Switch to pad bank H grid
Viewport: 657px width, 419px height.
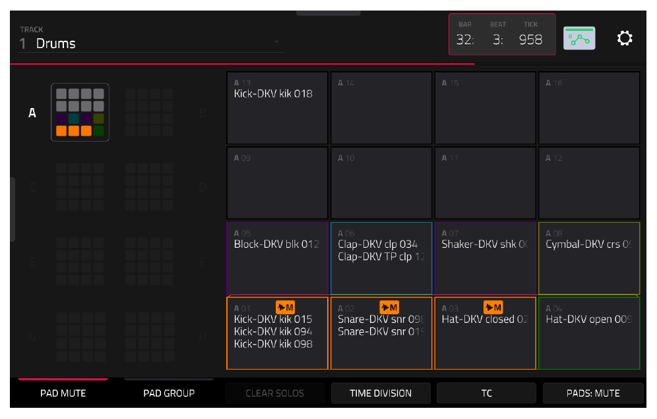pos(148,336)
